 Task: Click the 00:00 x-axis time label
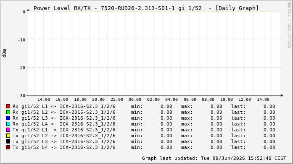(x=135, y=100)
